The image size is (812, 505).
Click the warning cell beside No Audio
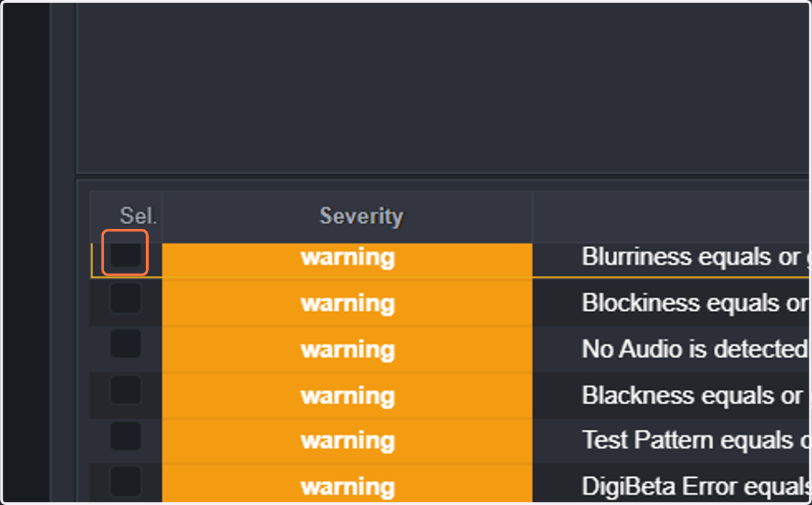tap(347, 349)
